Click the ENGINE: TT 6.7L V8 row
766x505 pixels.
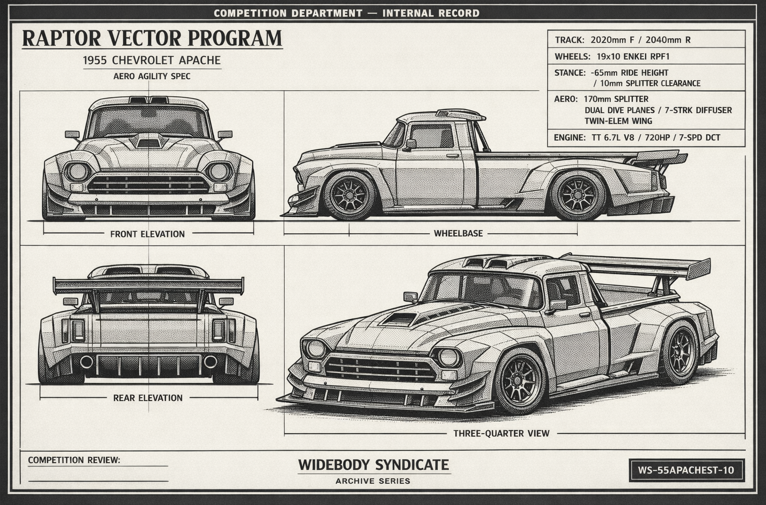click(x=646, y=138)
